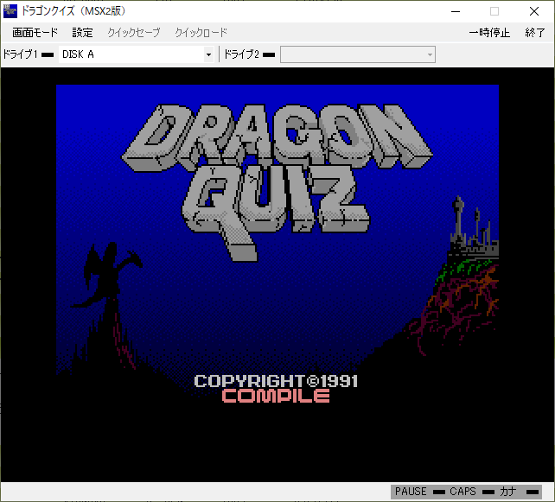Click the pink COMPILE logo text
555x502 pixels.
point(276,396)
